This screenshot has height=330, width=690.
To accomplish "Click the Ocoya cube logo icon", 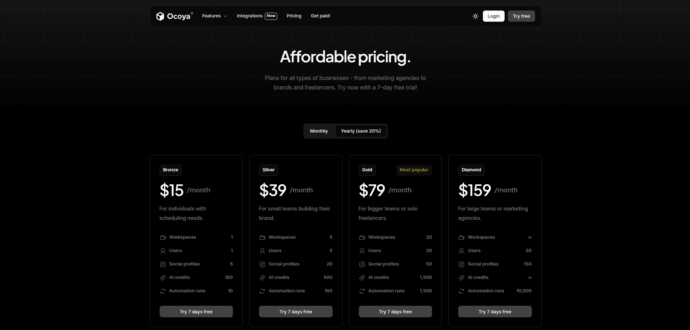I will pyautogui.click(x=161, y=16).
